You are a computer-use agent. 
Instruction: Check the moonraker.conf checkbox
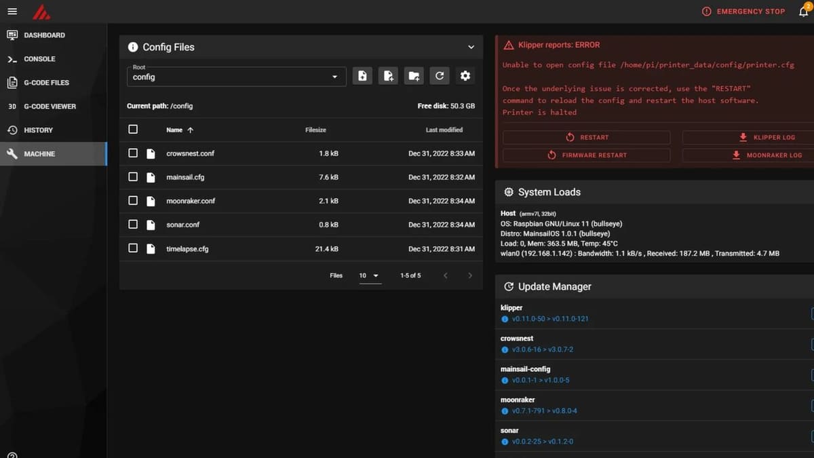133,201
